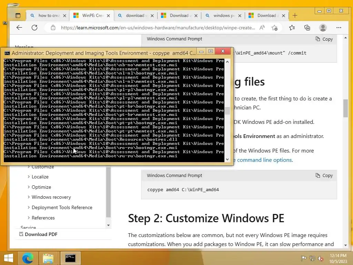Open the 'command line options' link
This screenshot has height=265, width=353.
coord(265,160)
